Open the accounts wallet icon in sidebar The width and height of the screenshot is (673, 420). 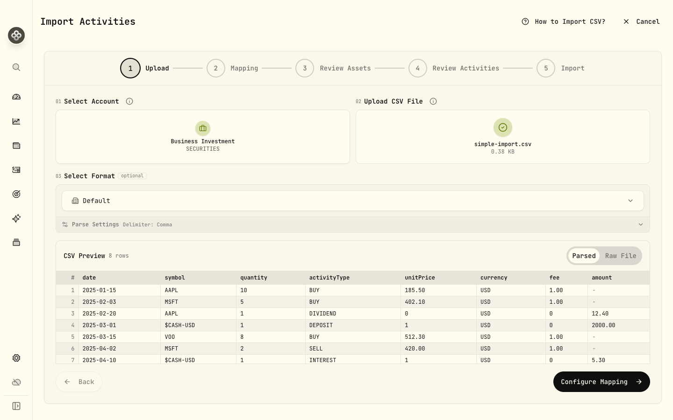[x=16, y=146]
